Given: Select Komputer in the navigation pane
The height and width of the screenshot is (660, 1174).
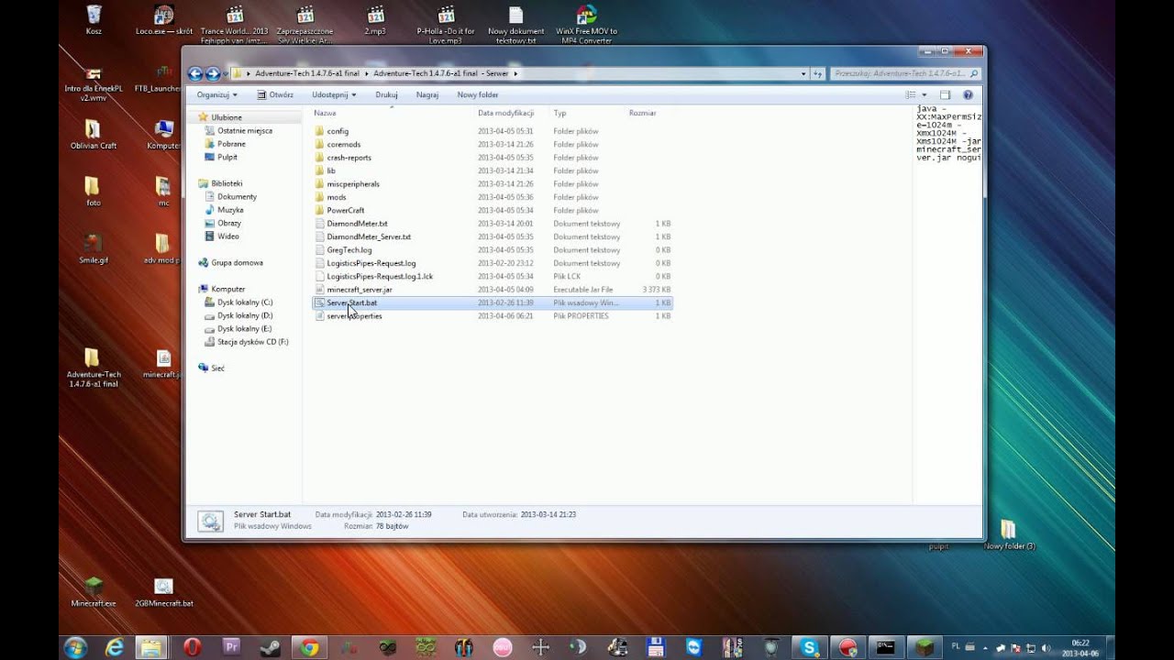Looking at the screenshot, I should (227, 289).
